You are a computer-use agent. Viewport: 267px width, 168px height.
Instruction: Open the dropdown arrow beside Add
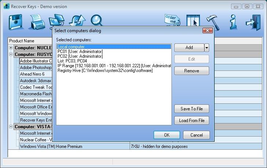point(207,47)
